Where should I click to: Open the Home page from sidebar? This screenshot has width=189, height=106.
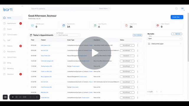pyautogui.click(x=12, y=18)
